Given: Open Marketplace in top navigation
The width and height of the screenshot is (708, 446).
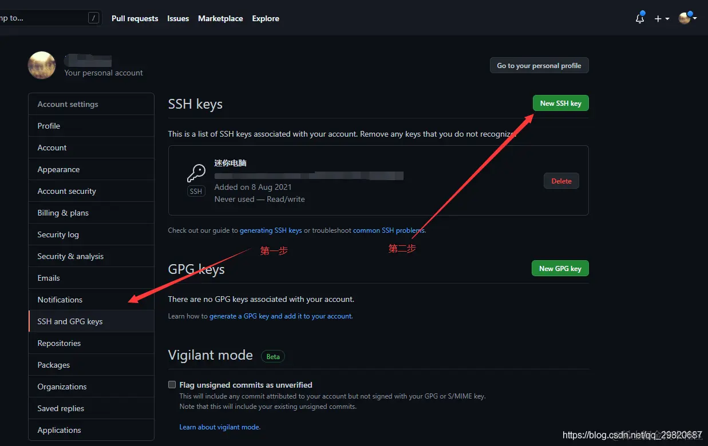Looking at the screenshot, I should coord(220,18).
